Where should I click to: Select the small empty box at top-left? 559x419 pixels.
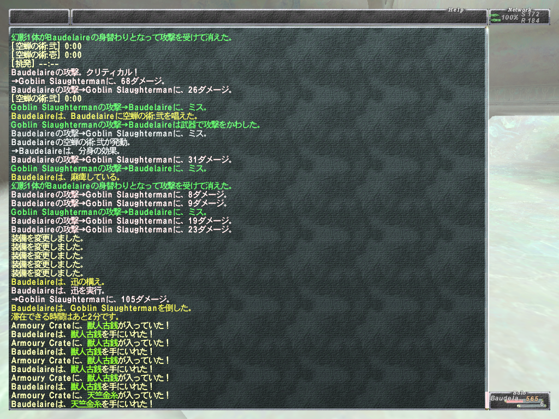coord(39,17)
